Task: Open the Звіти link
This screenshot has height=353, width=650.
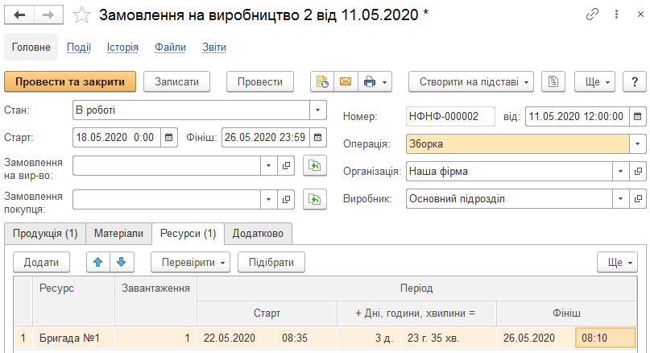Action: (x=214, y=48)
